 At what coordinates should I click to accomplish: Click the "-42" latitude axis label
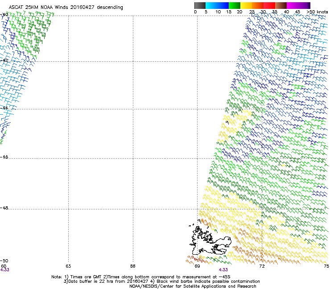click(4, 60)
